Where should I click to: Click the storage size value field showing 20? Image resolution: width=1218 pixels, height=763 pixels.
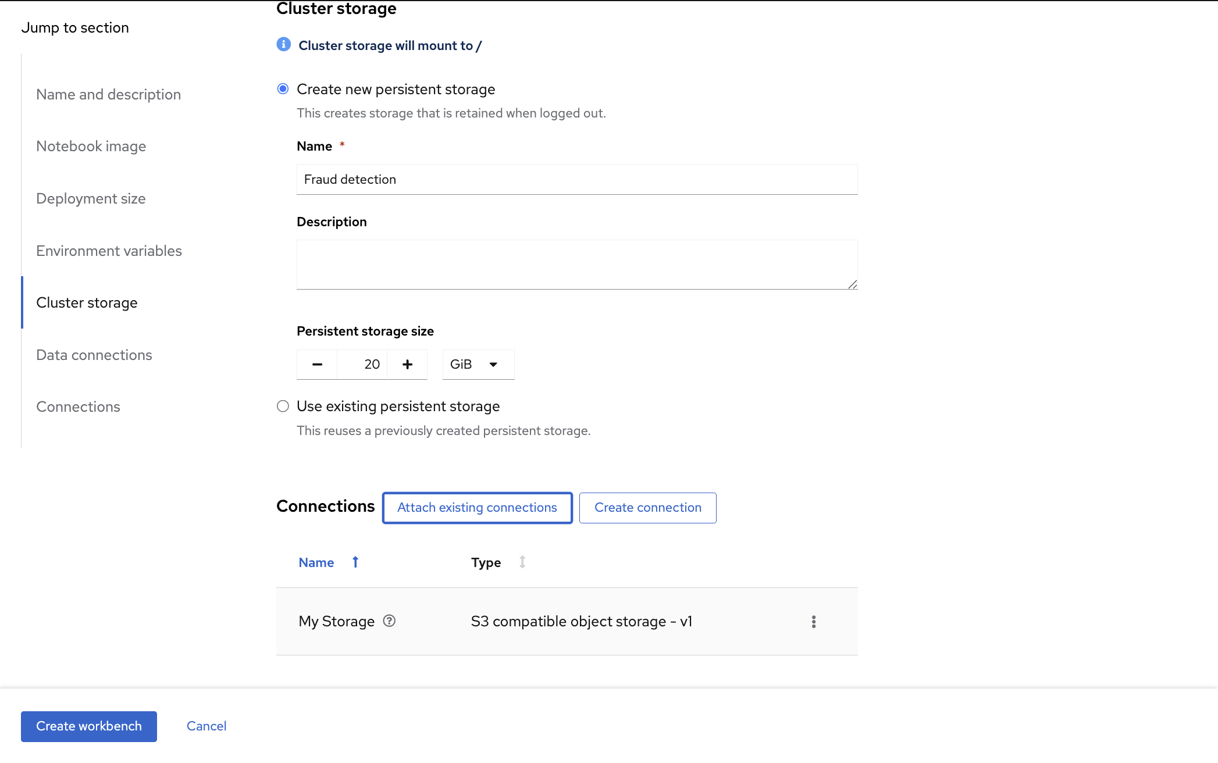pyautogui.click(x=362, y=365)
